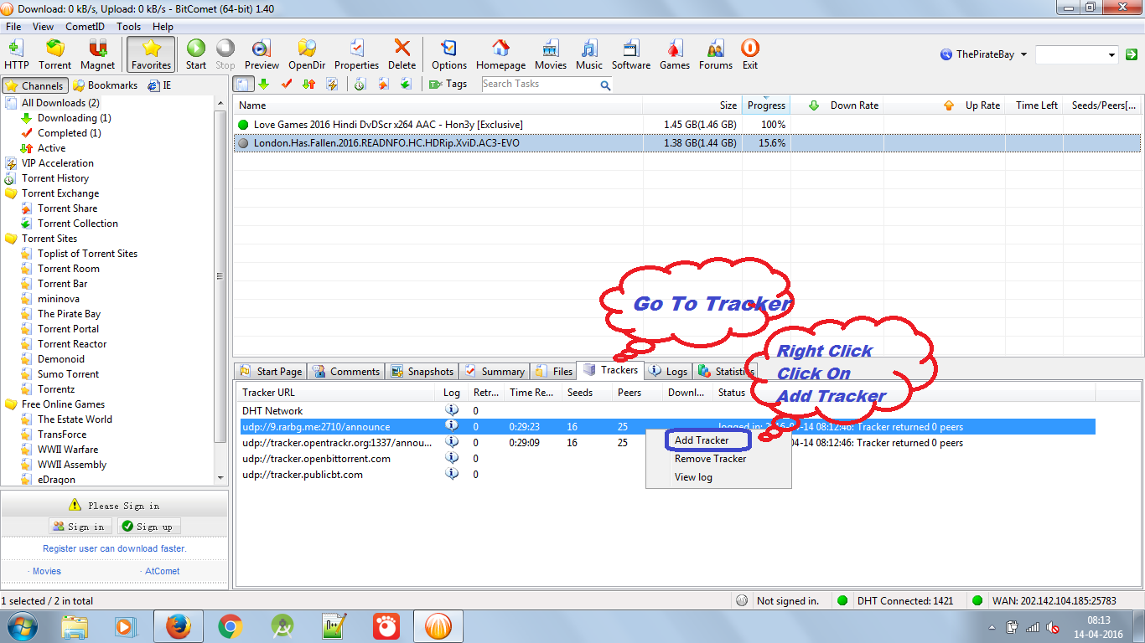Follow the Register user can download faster link
Screen dimensions: 1145x643
click(x=115, y=549)
